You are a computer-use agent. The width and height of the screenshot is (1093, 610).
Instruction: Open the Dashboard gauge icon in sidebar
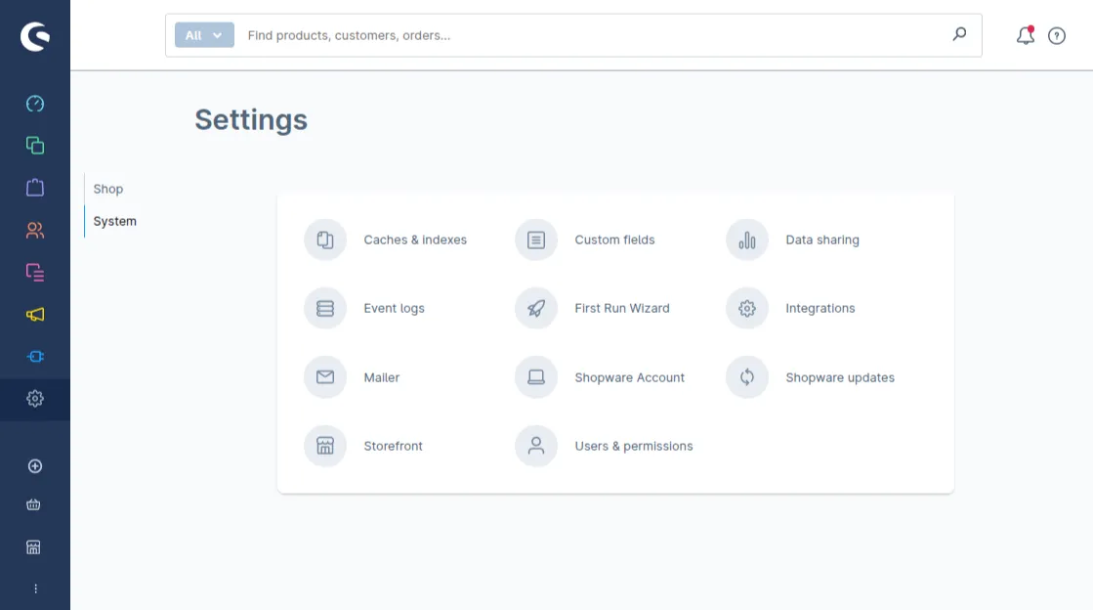click(x=35, y=104)
